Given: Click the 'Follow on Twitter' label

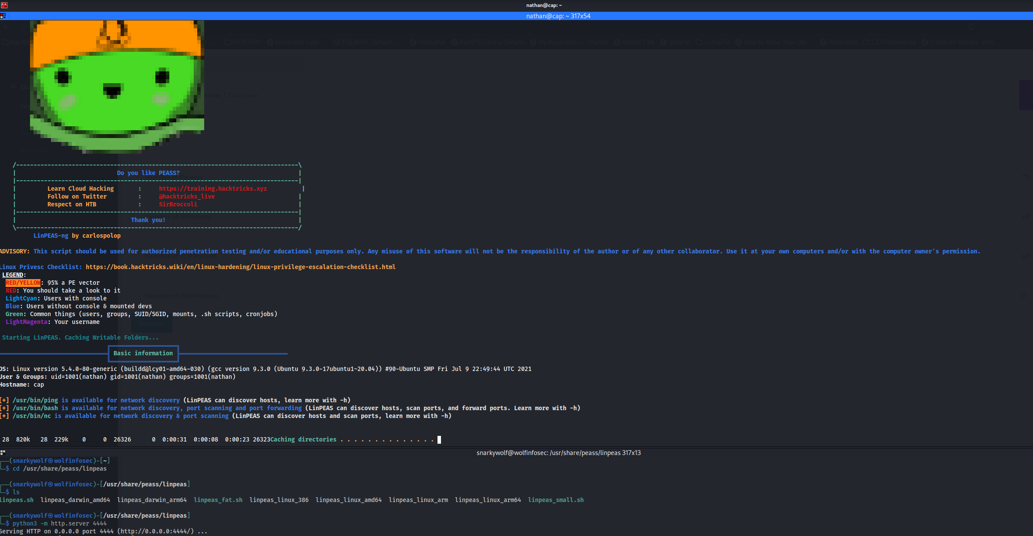Looking at the screenshot, I should (77, 196).
